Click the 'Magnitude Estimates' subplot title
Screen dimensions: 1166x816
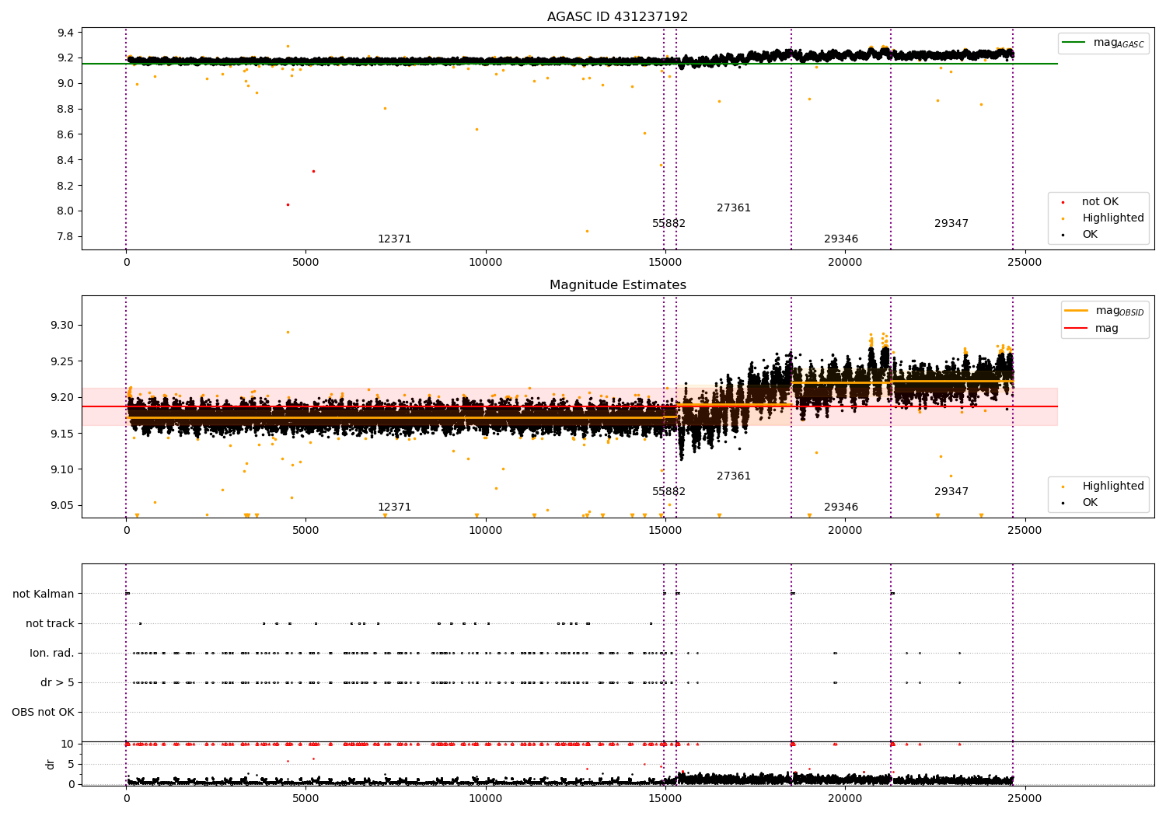point(617,285)
